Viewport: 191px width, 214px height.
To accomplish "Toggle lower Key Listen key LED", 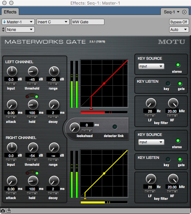I will [x=168, y=159].
